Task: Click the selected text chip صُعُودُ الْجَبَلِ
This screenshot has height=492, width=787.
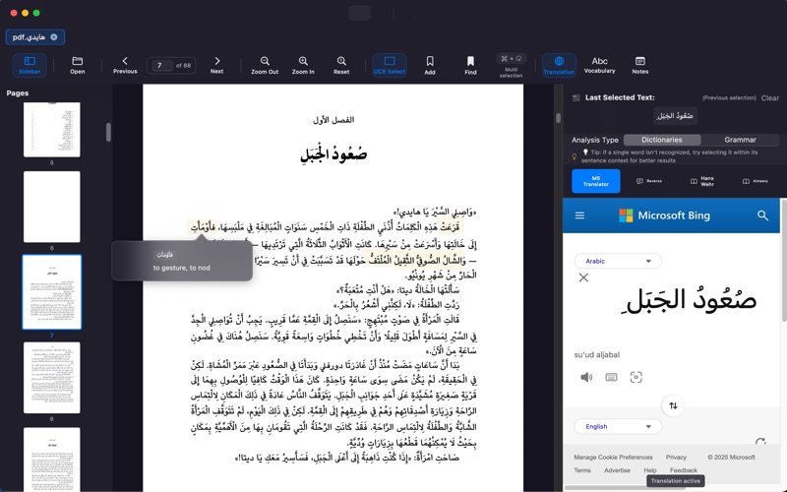Action: (x=675, y=116)
